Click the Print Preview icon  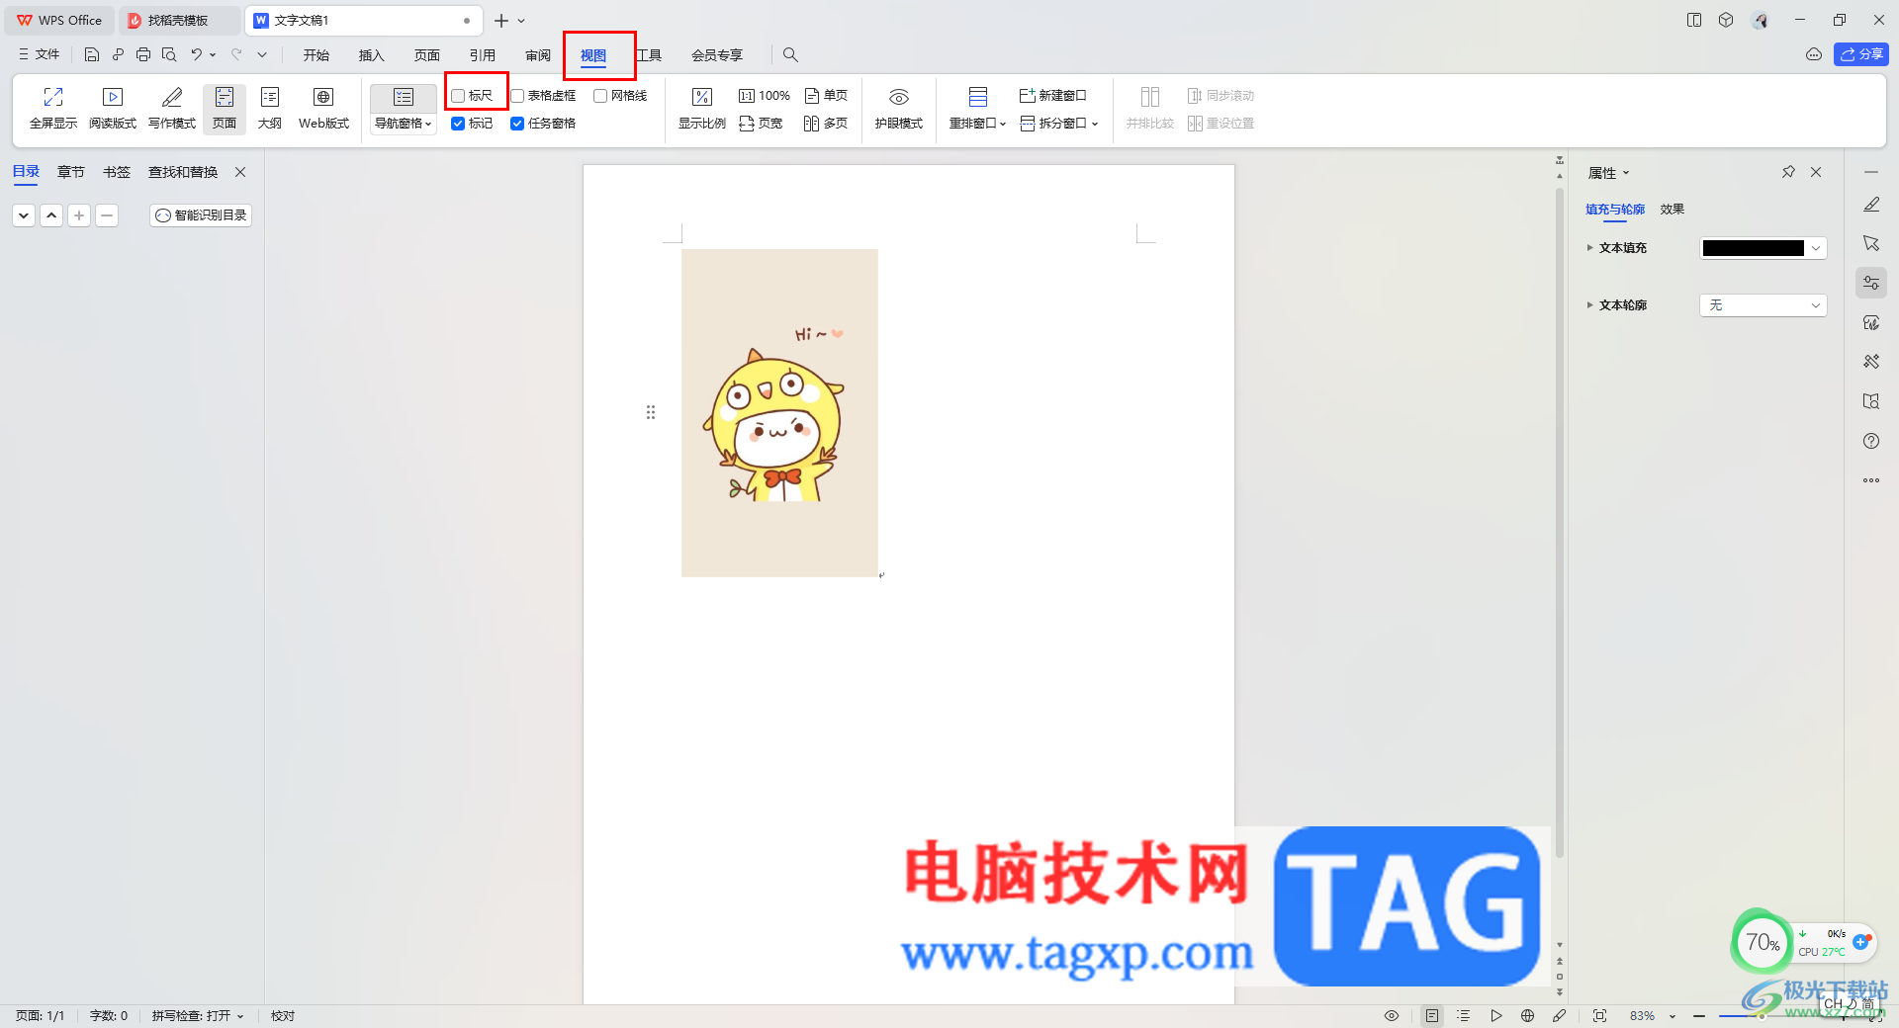[x=169, y=55]
